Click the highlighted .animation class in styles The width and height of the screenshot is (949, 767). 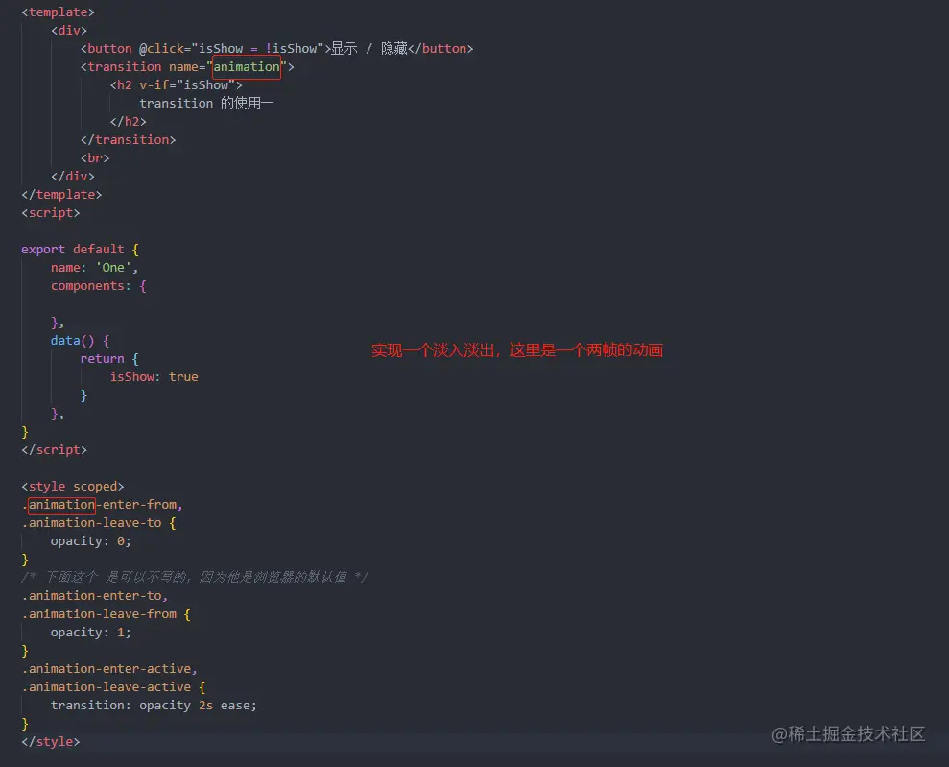[59, 504]
